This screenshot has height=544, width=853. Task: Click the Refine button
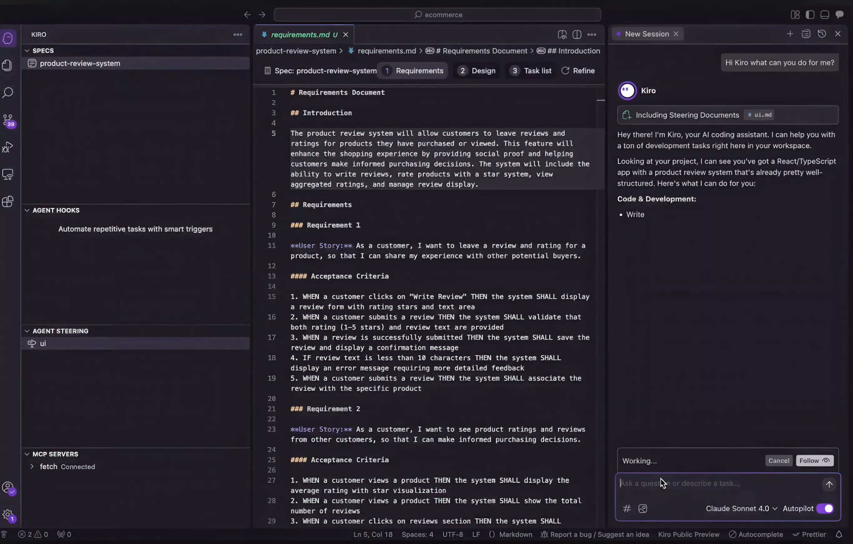[578, 70]
